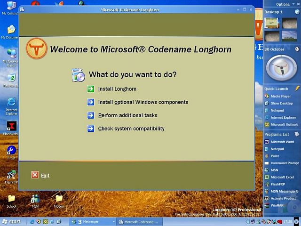This screenshot has height=226, width=301.
Task: Launch Microsoft Word from Programs List
Action: coord(282,142)
